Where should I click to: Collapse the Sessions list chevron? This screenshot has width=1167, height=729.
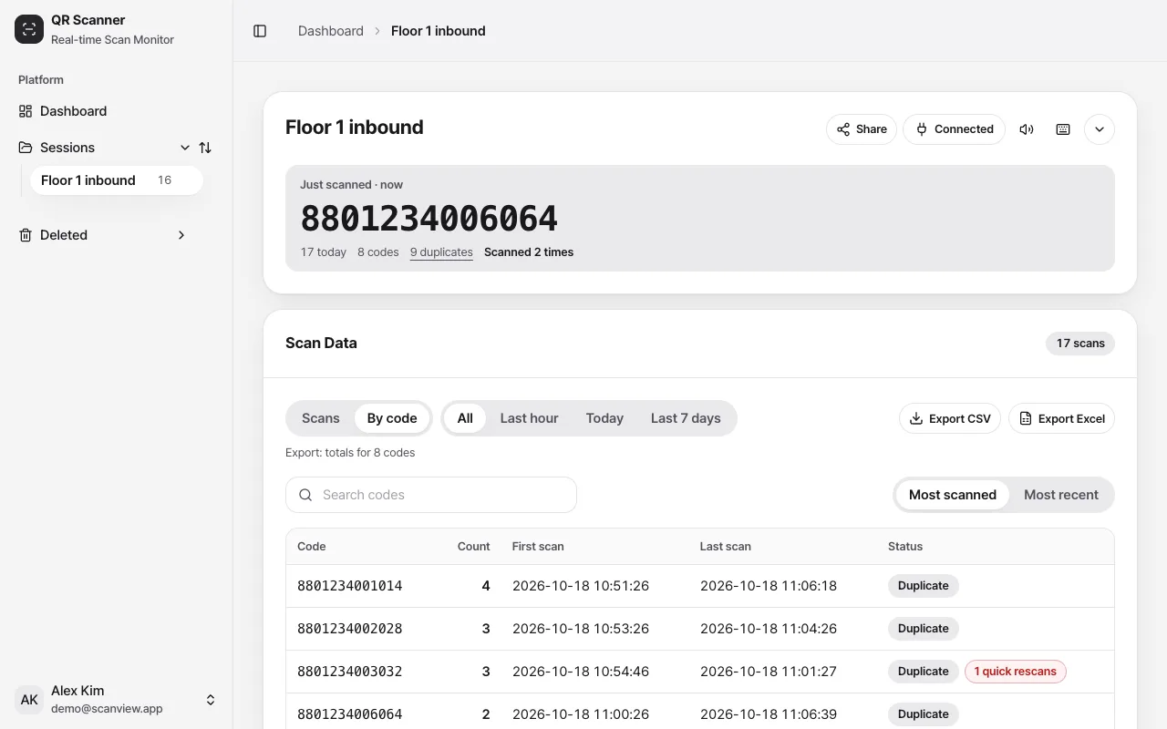(x=185, y=148)
